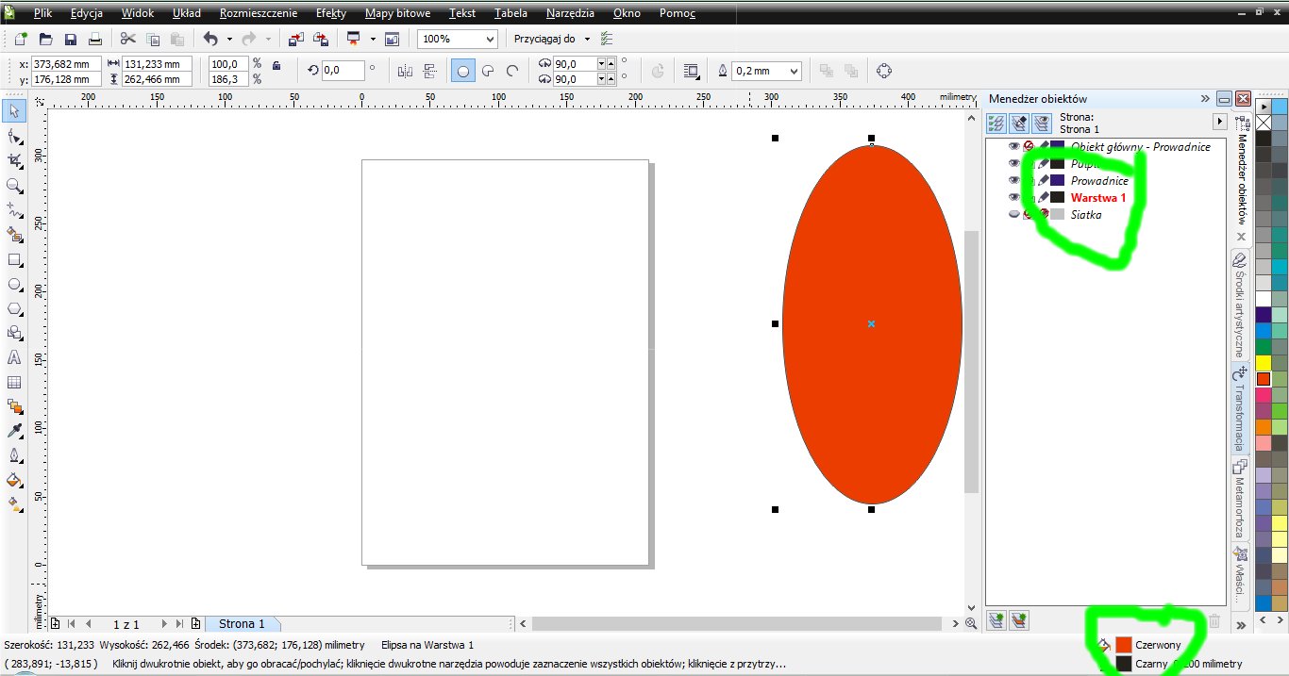Click the yellow swatch in color palette
The image size is (1289, 676).
click(1263, 363)
